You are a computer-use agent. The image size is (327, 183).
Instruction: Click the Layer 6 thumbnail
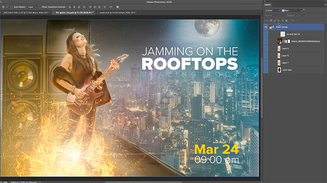pos(279,56)
